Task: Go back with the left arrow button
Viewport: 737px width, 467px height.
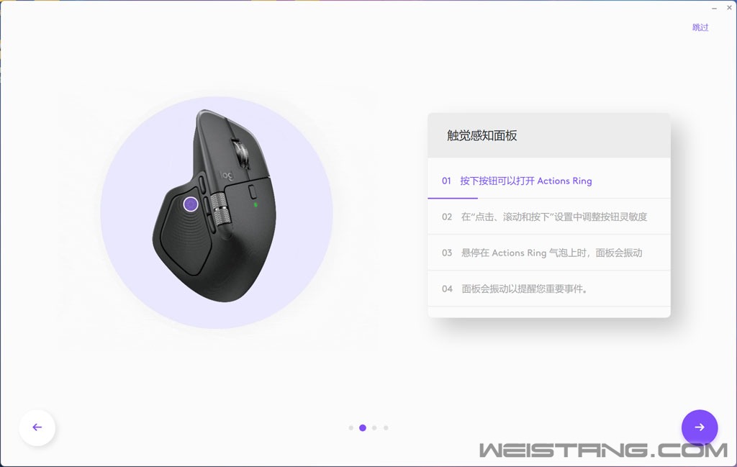Action: pyautogui.click(x=37, y=427)
